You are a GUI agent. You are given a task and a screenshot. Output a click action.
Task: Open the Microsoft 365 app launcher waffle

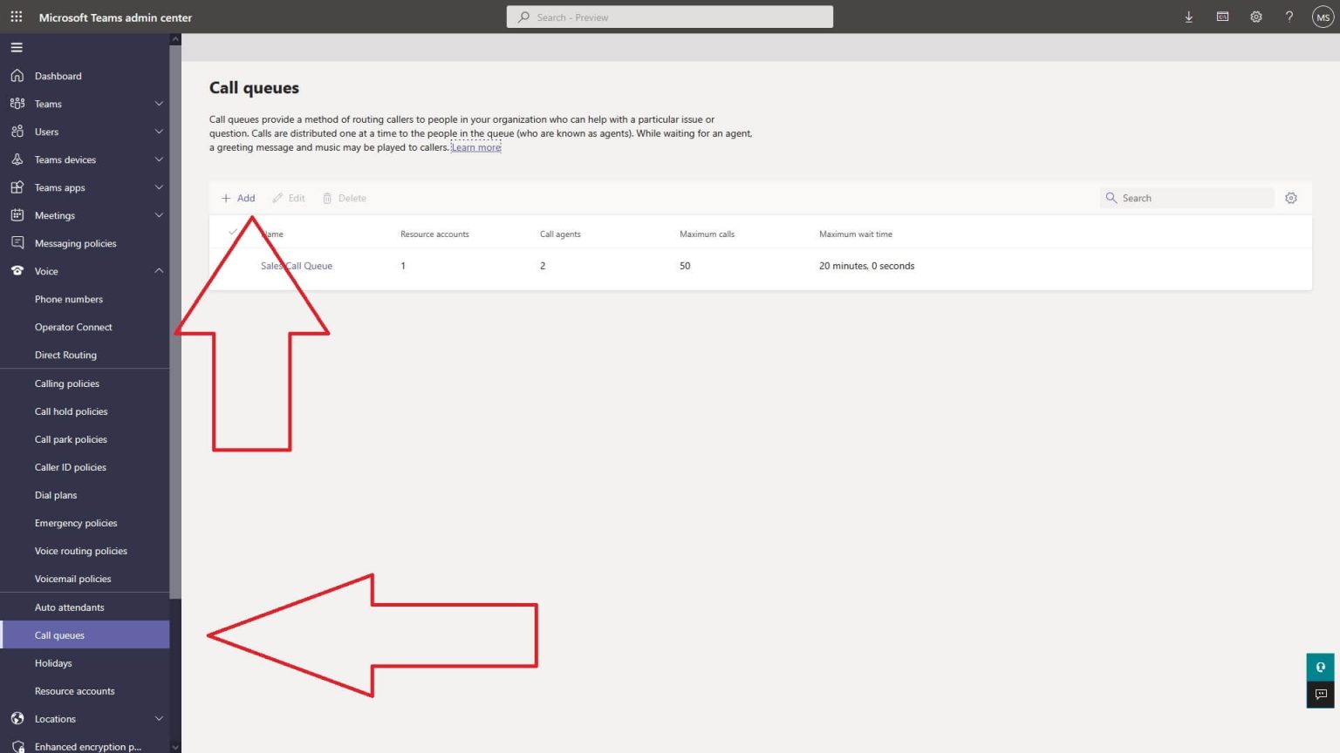pos(16,17)
